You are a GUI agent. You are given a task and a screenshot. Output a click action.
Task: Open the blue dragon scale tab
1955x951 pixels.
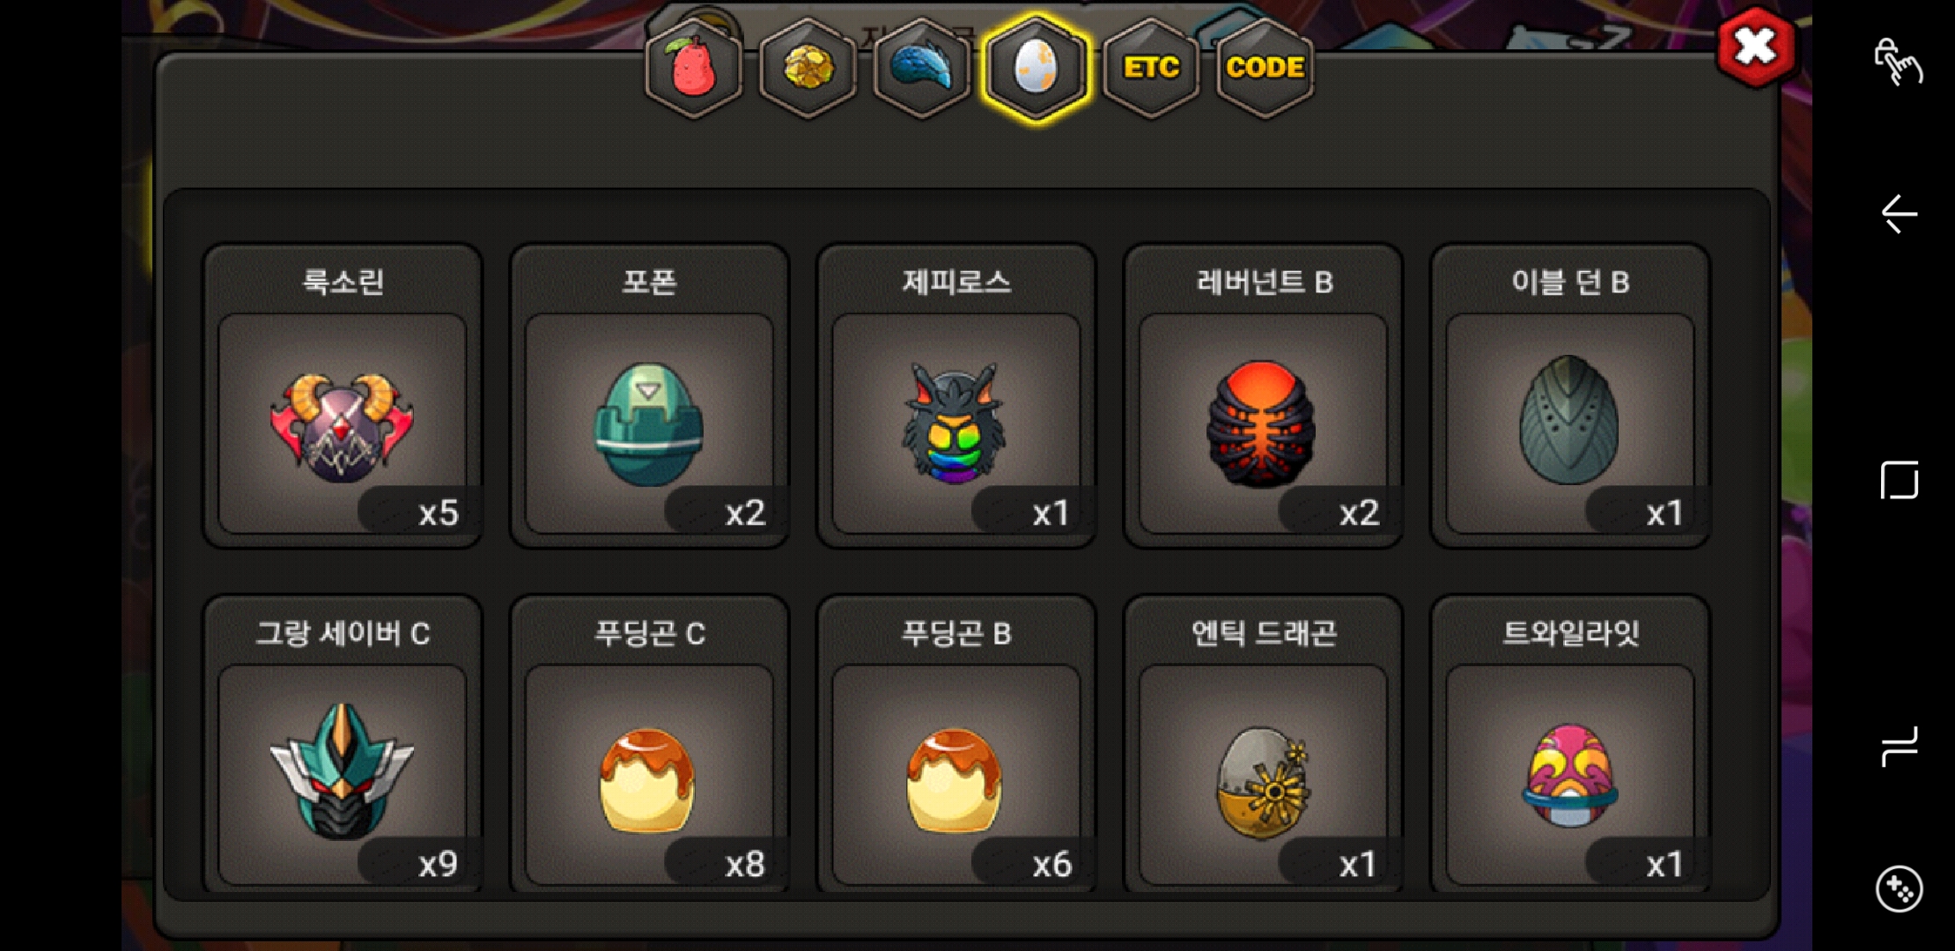tap(922, 68)
